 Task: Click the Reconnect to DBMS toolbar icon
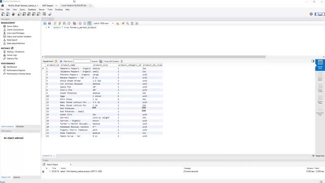point(50,14)
